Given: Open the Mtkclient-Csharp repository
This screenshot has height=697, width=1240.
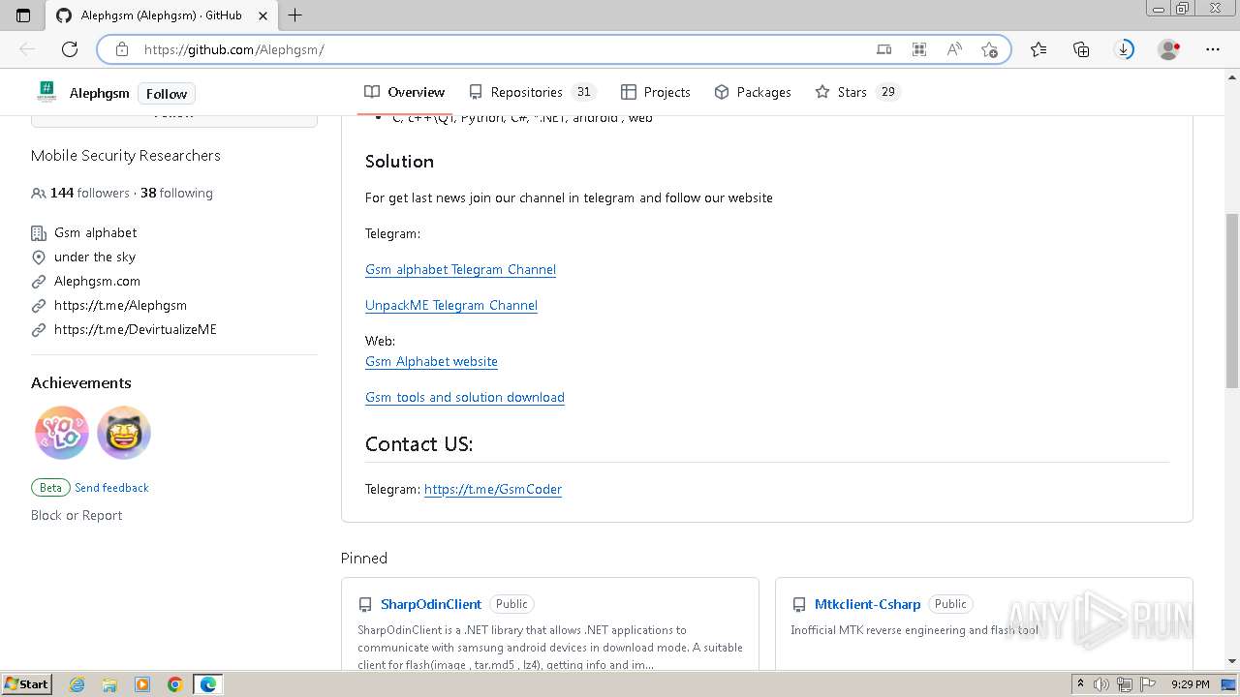Looking at the screenshot, I should [x=868, y=604].
